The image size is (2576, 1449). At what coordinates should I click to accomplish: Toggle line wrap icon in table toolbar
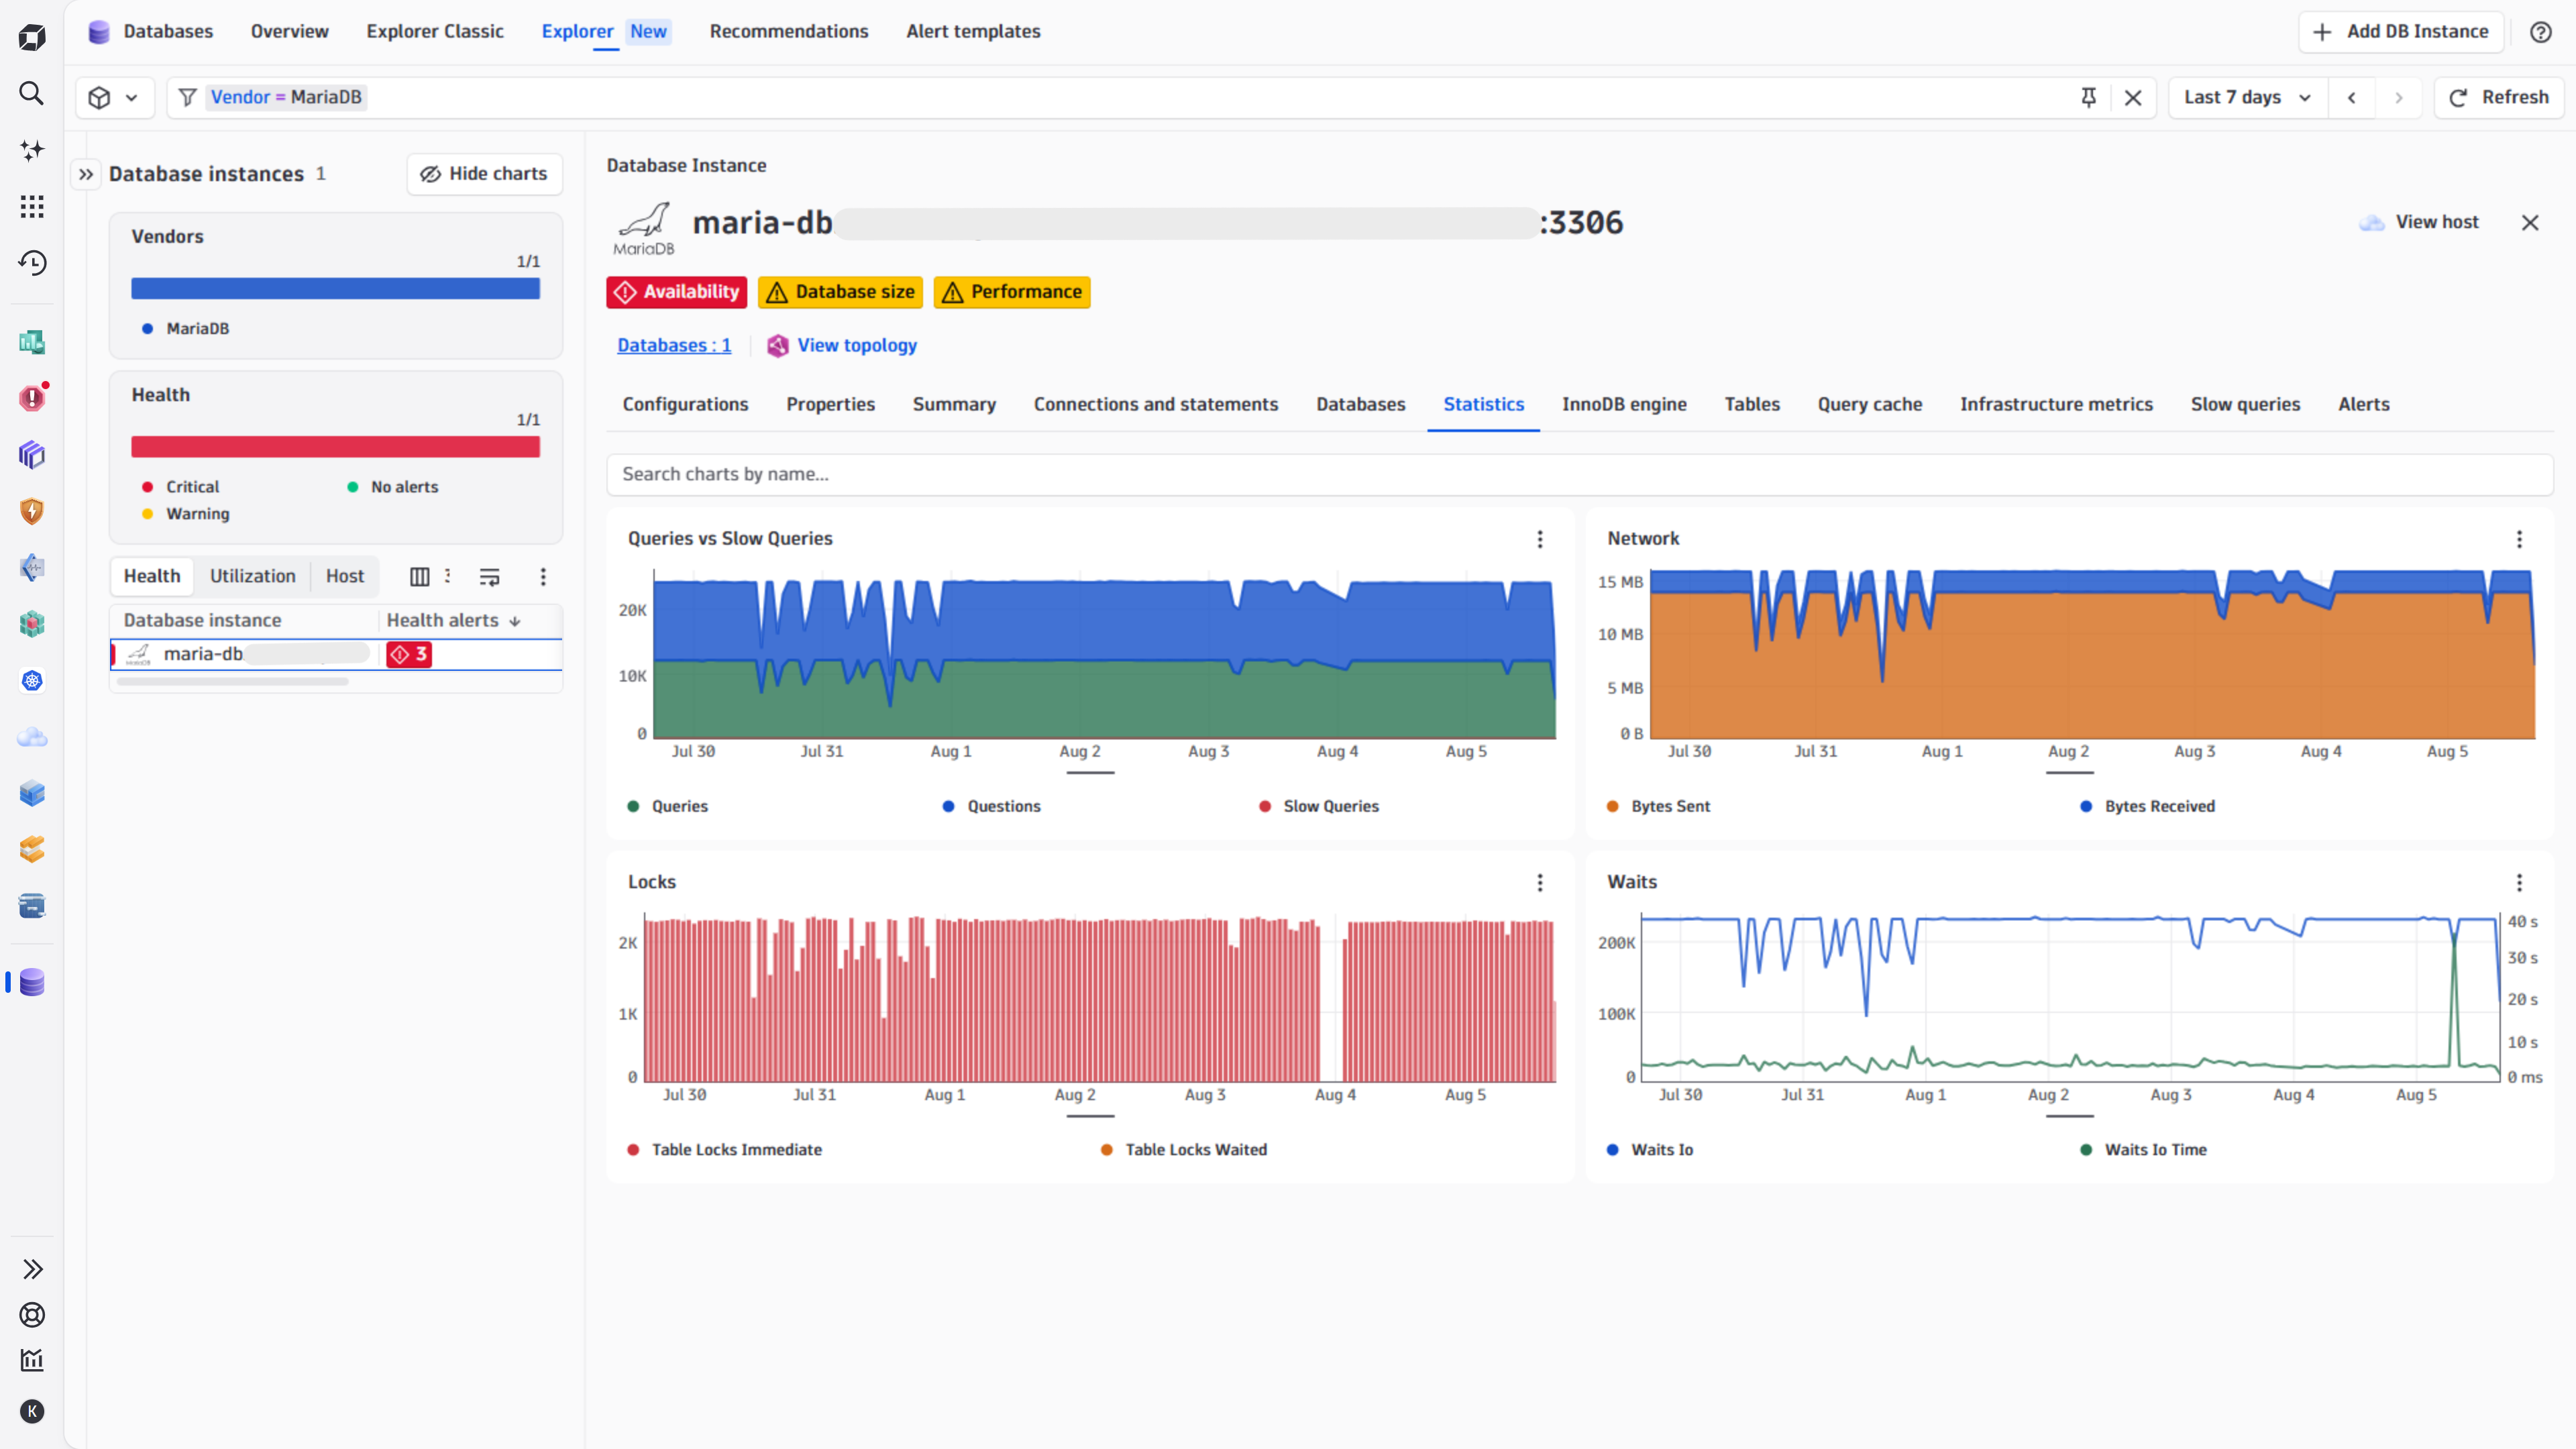click(489, 576)
